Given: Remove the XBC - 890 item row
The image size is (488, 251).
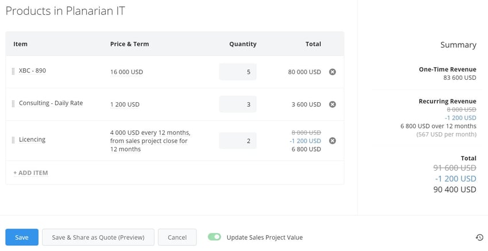Looking at the screenshot, I should click(x=332, y=72).
